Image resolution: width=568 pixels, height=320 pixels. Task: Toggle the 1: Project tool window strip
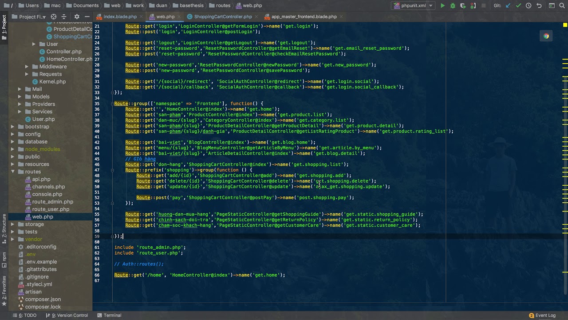(x=4, y=28)
